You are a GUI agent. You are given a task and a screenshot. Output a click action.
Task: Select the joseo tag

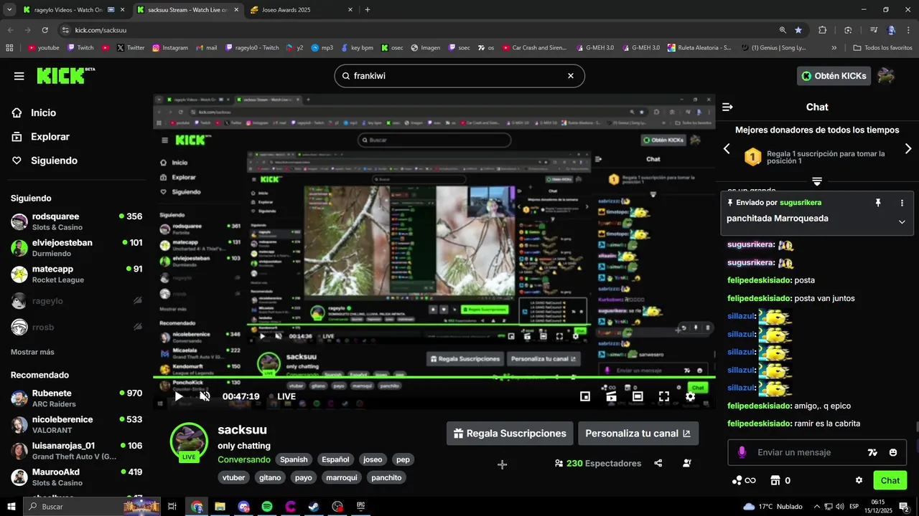click(x=373, y=459)
